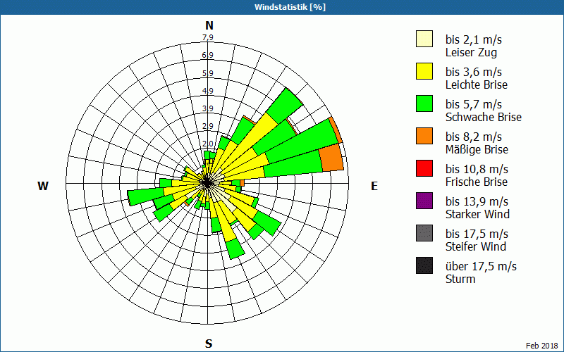Click the 'bis 2,1 m/s' speed text

tap(473, 39)
